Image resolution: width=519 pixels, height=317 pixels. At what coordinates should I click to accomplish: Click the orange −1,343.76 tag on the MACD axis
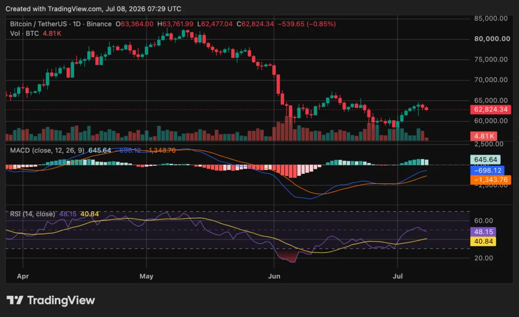pos(491,179)
